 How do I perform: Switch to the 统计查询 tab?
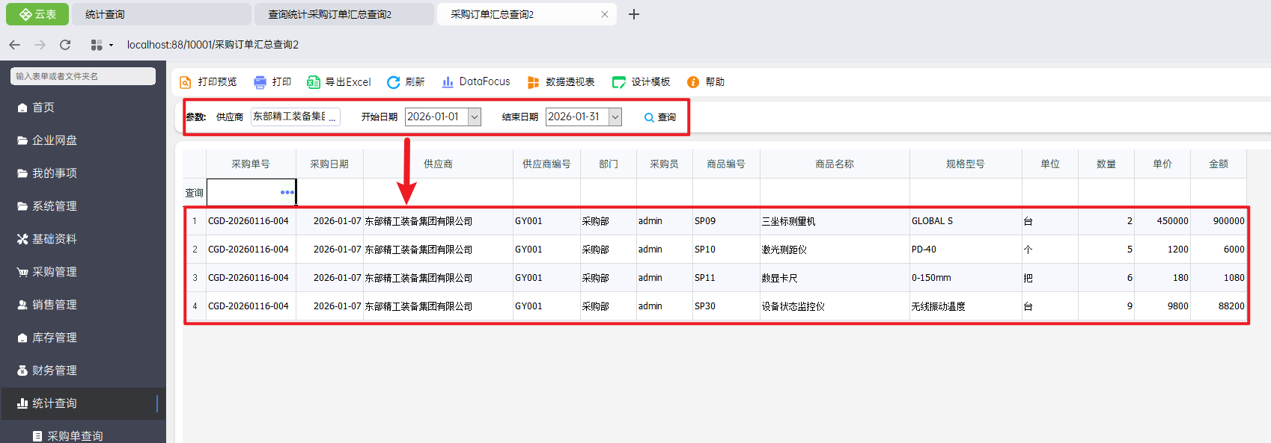click(x=160, y=14)
